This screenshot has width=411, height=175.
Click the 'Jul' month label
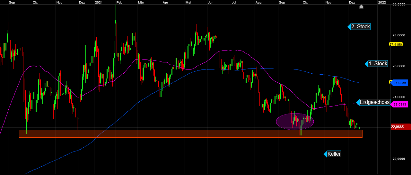[x=234, y=2]
